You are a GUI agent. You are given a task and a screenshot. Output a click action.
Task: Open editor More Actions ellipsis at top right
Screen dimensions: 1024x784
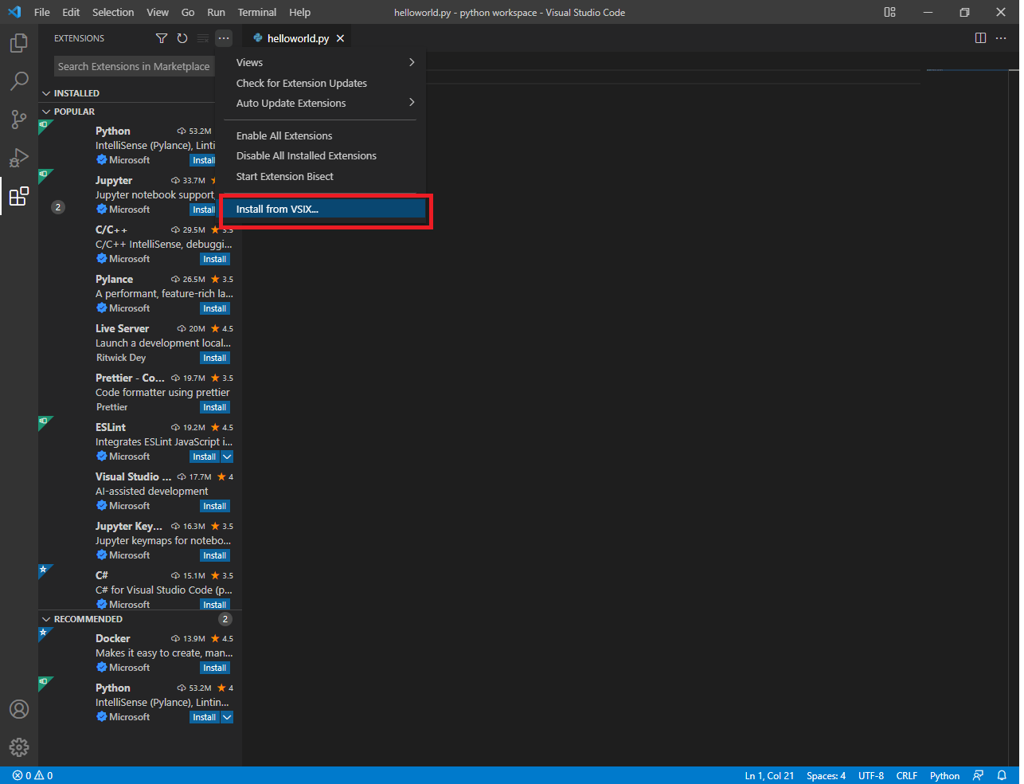pyautogui.click(x=1002, y=38)
